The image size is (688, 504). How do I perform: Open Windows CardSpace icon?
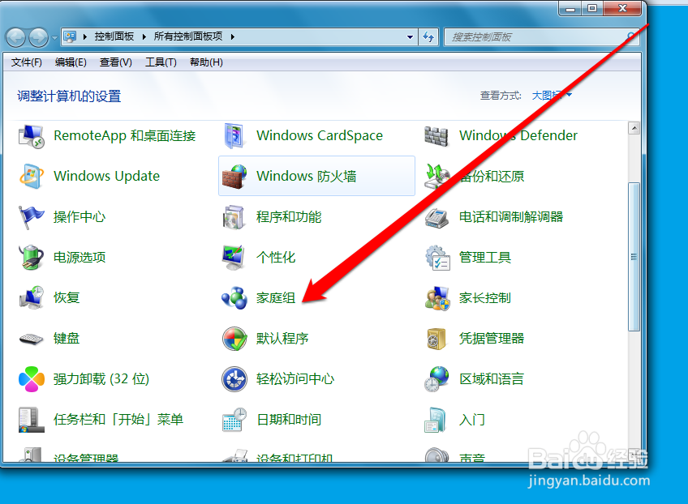click(234, 136)
